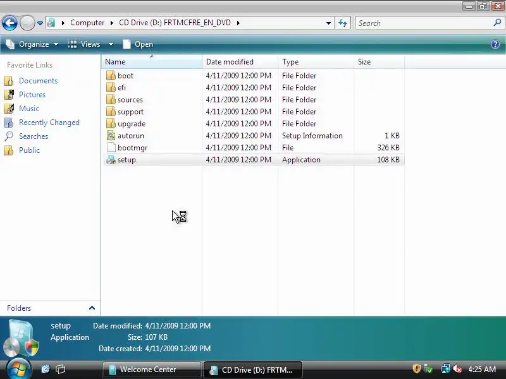Open the address bar previous locations dropdown
The width and height of the screenshot is (506, 379).
[x=328, y=23]
